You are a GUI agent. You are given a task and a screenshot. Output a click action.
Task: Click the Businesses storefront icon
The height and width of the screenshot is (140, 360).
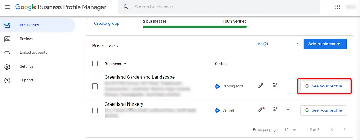pyautogui.click(x=7, y=25)
